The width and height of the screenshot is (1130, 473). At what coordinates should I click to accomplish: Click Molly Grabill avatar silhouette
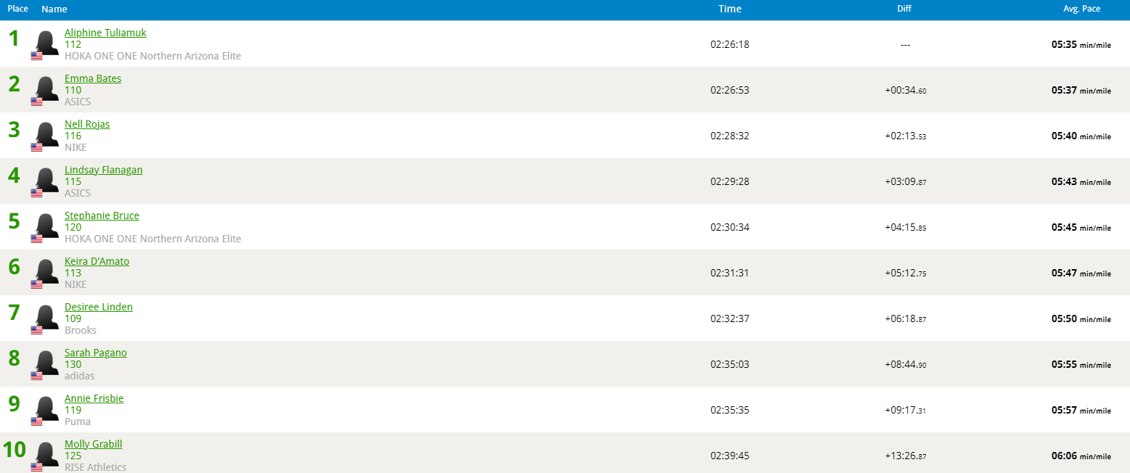point(46,454)
